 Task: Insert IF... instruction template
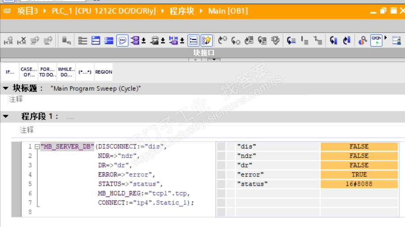[x=10, y=72]
